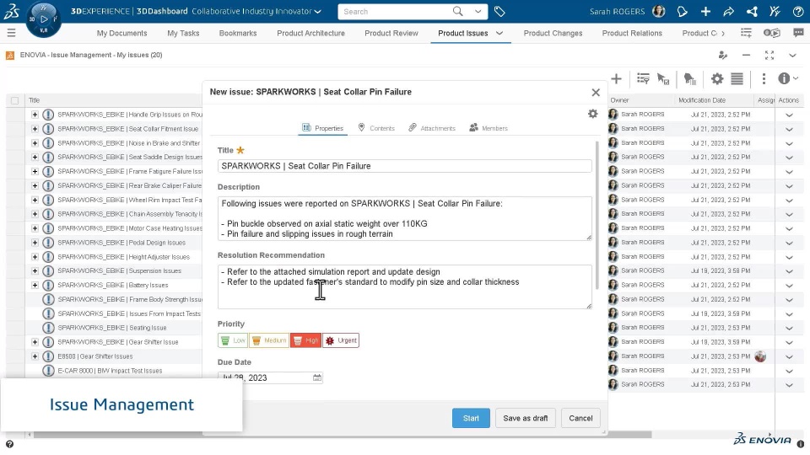
Task: Cancel the new issue dialog
Action: (580, 419)
